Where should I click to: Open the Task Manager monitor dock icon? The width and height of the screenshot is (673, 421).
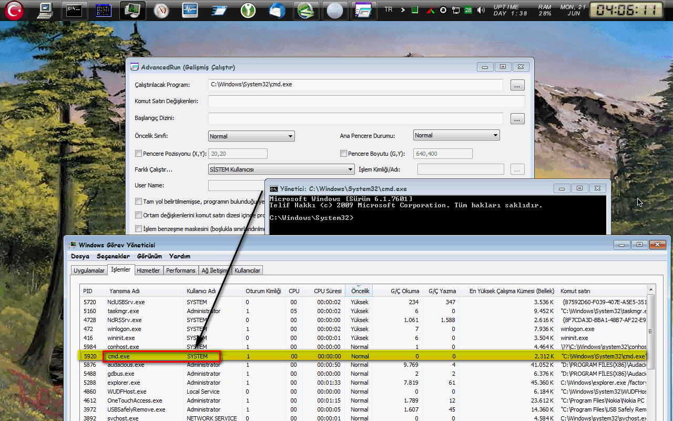coord(132,11)
